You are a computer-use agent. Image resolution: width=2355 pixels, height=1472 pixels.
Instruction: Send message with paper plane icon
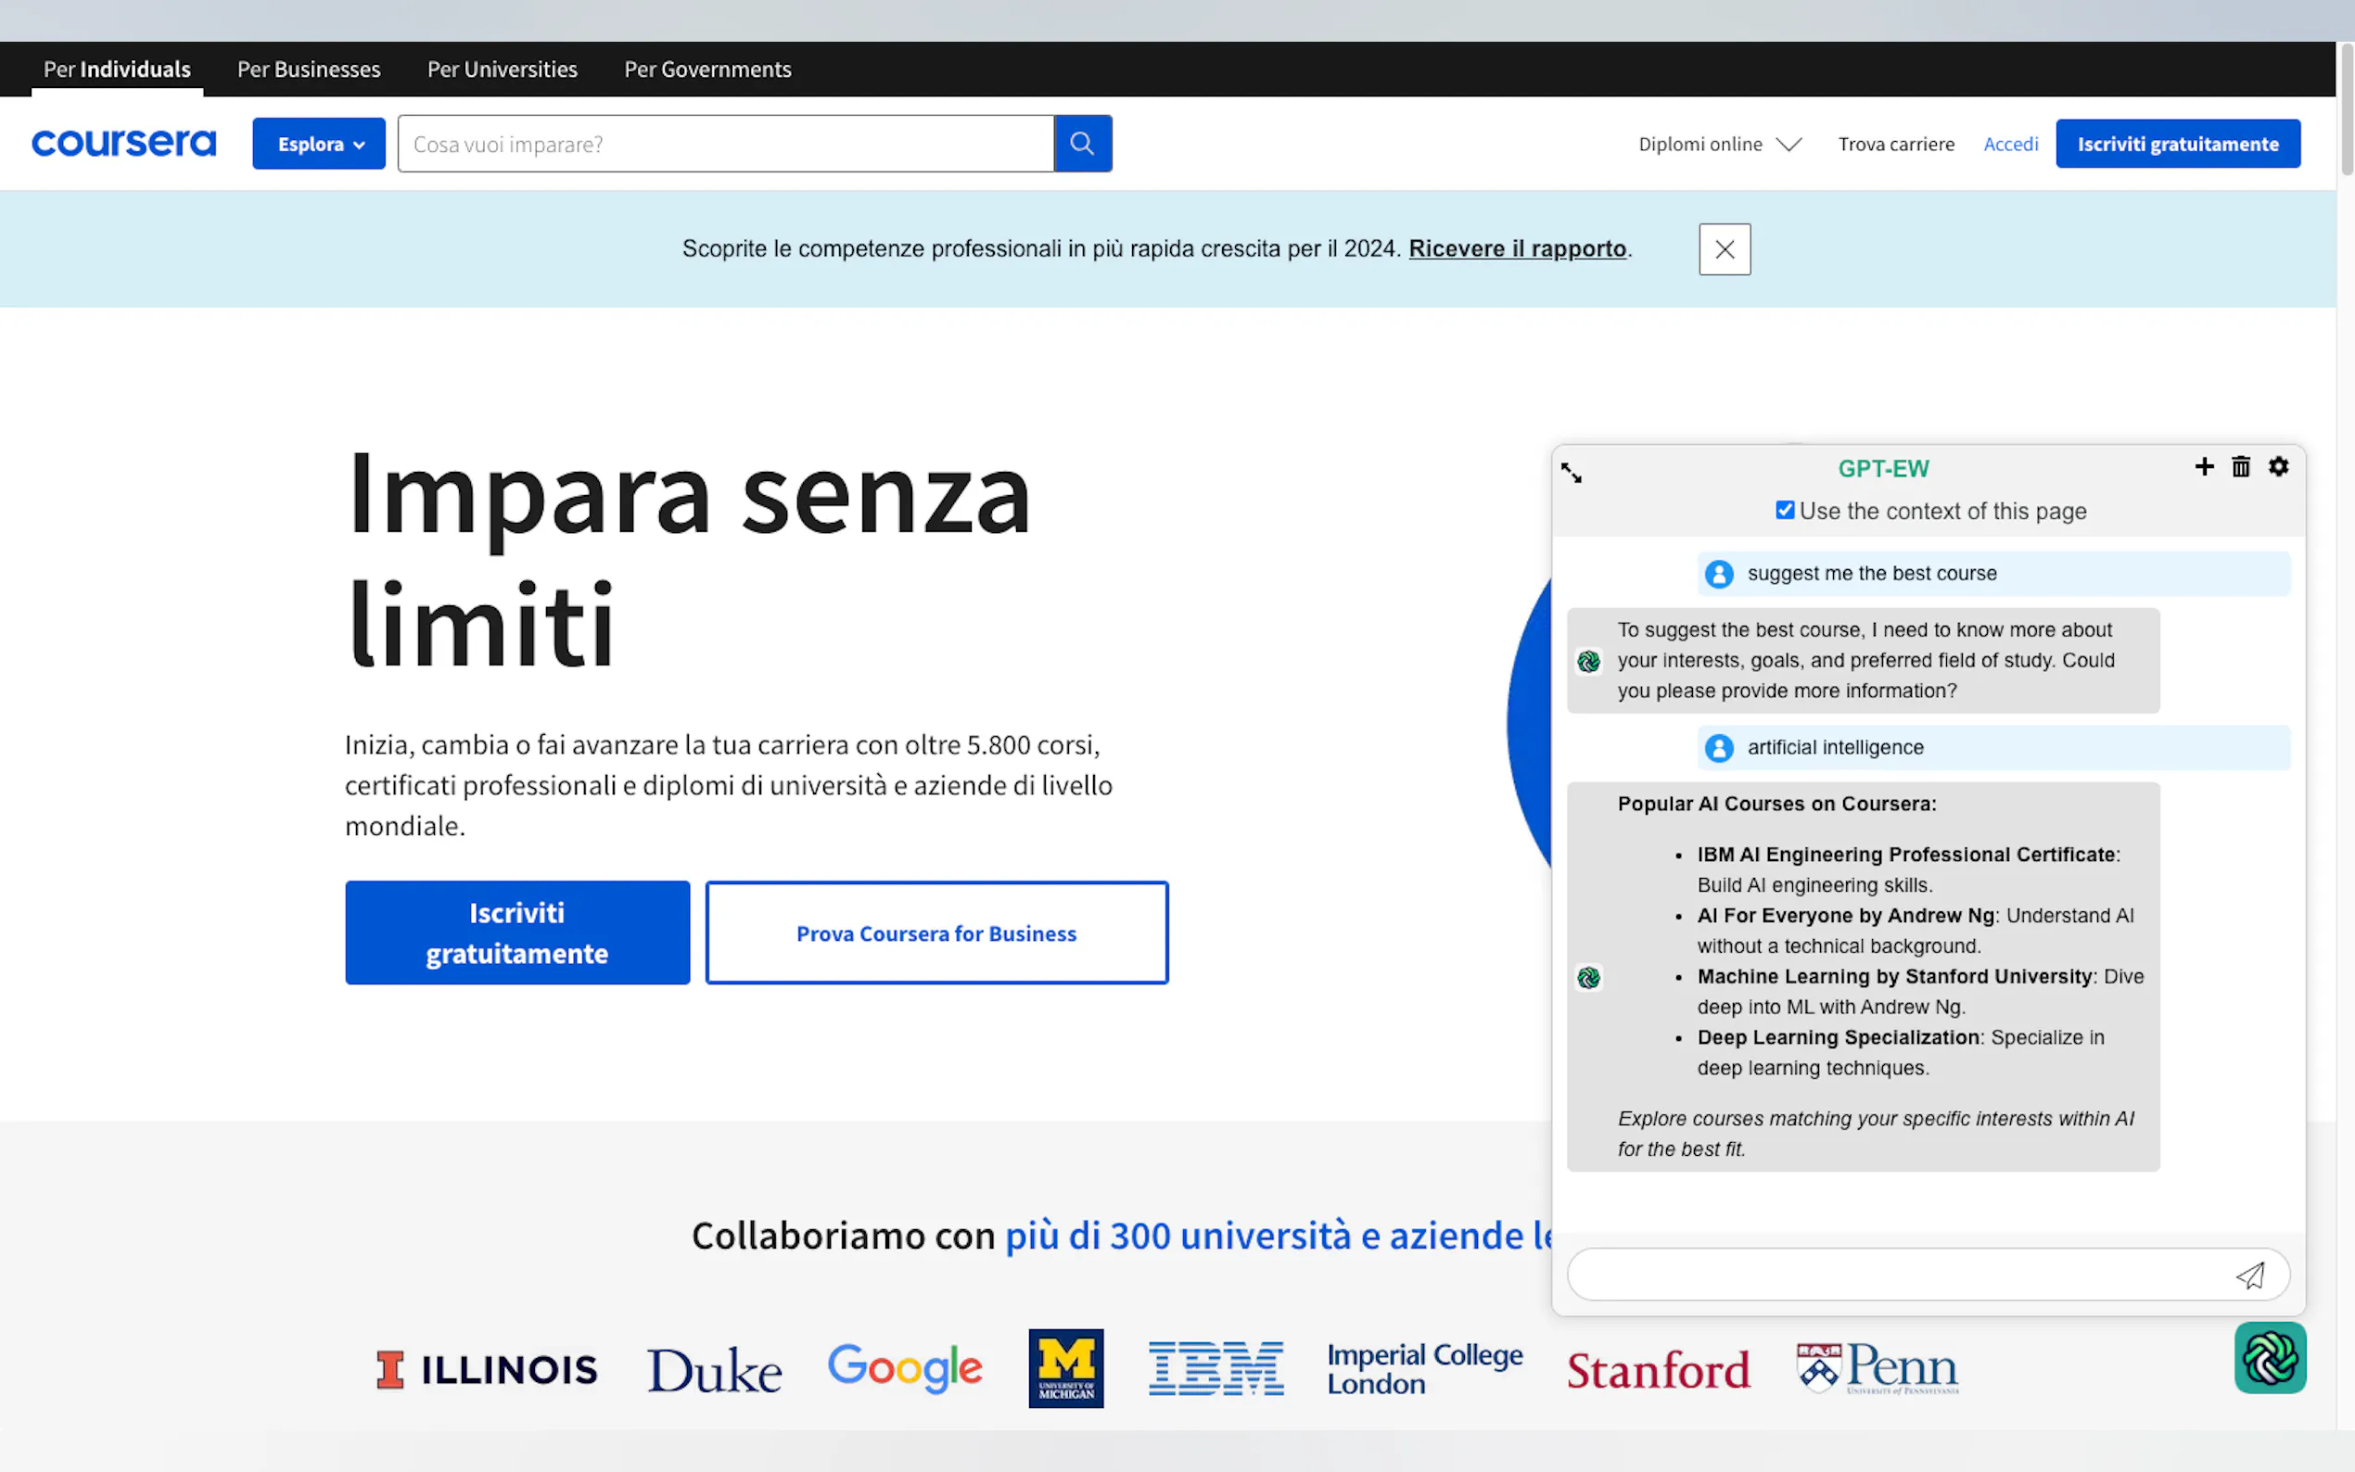[x=2250, y=1275]
